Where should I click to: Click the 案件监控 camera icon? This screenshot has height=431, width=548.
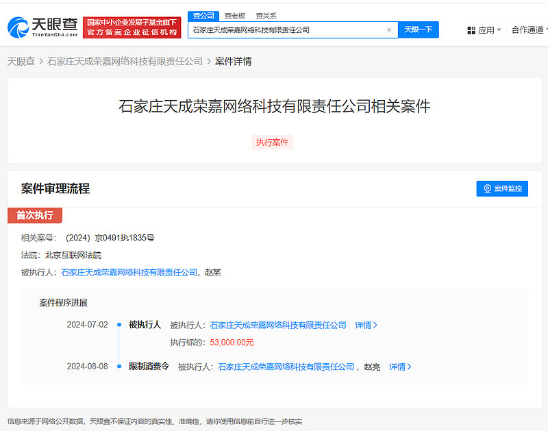click(488, 188)
